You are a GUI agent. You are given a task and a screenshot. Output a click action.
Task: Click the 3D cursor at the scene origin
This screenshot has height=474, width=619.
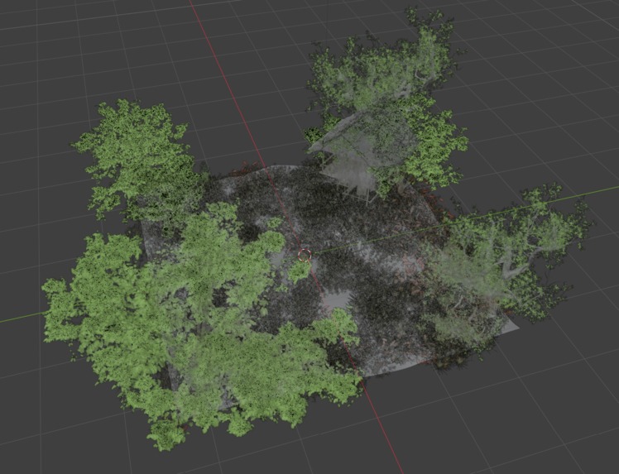click(305, 255)
